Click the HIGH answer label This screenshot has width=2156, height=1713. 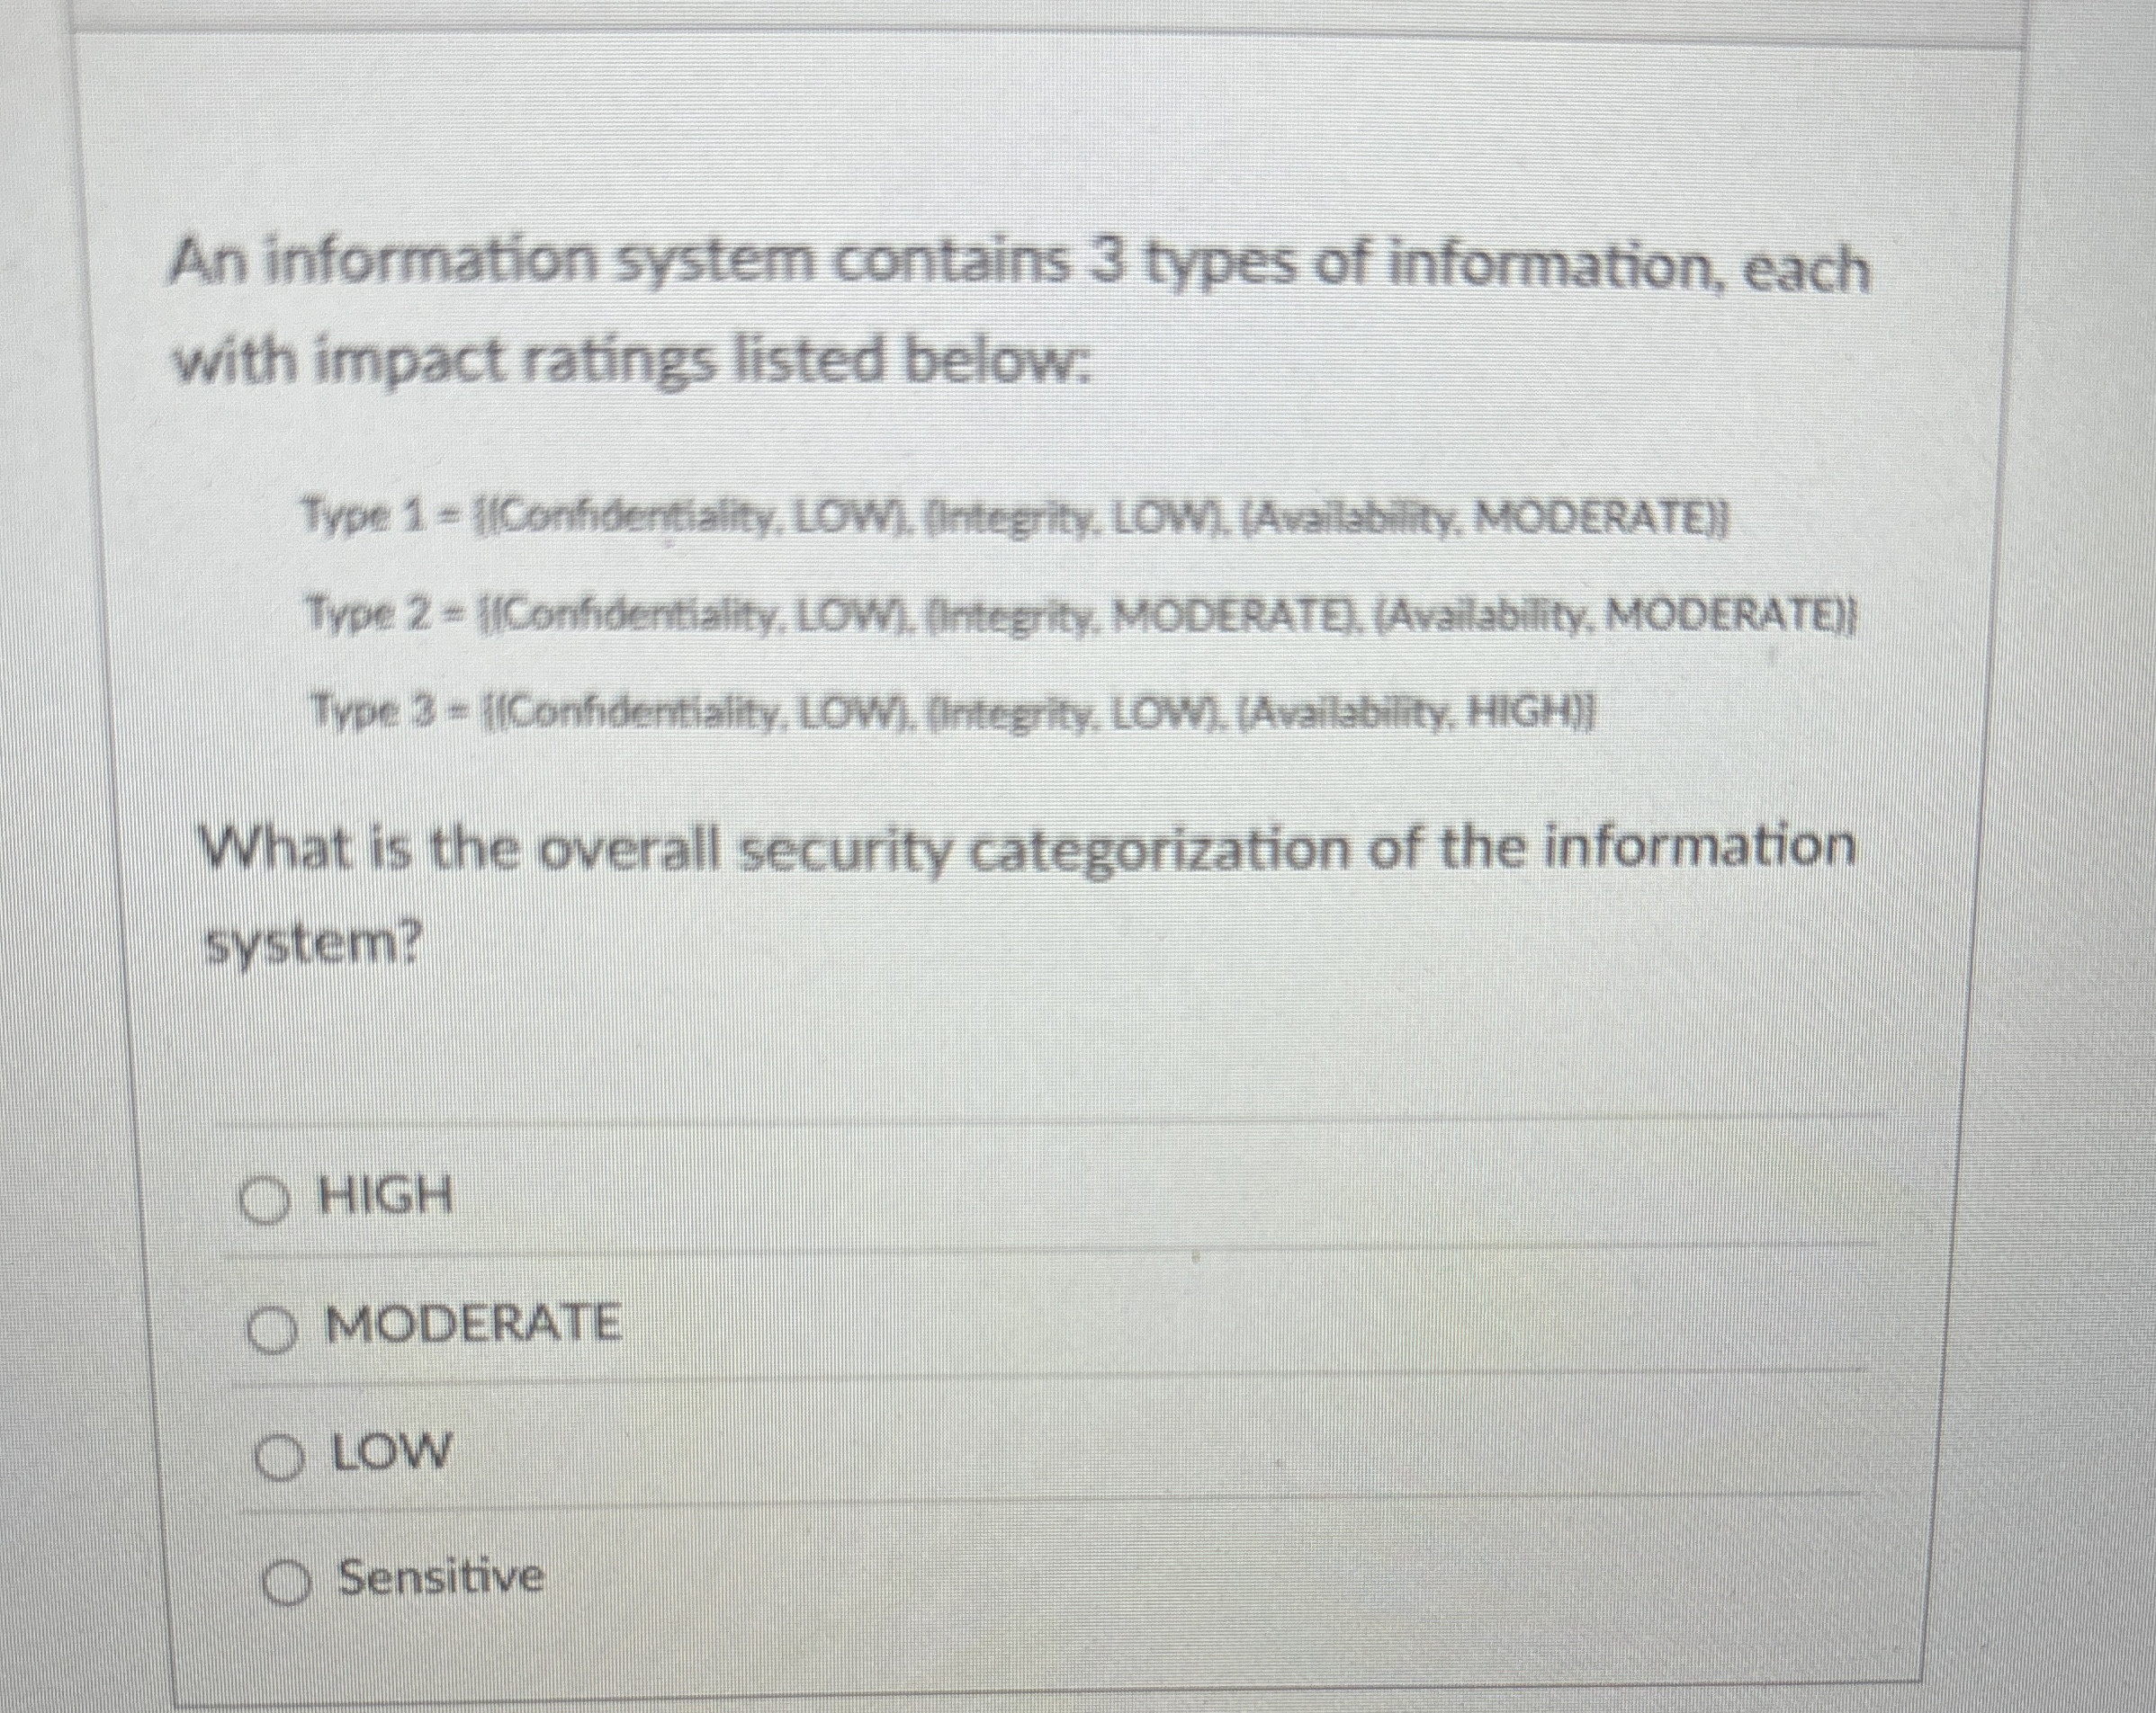coord(384,1195)
